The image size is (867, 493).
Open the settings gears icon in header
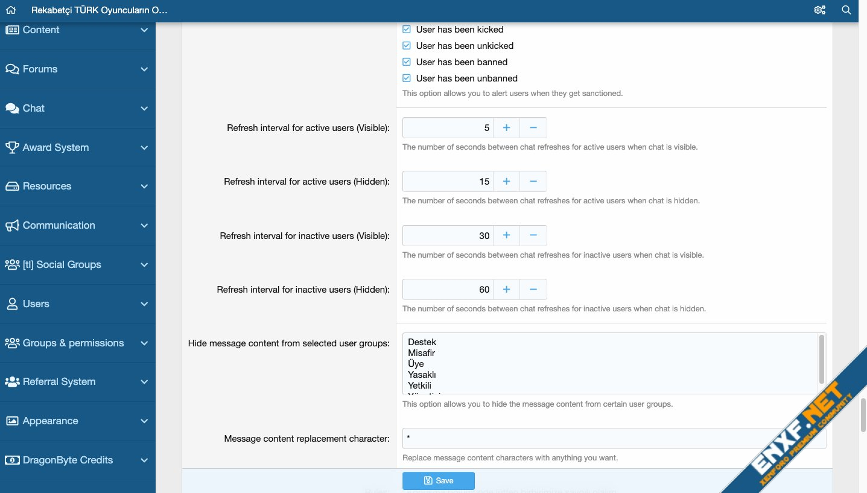(819, 10)
